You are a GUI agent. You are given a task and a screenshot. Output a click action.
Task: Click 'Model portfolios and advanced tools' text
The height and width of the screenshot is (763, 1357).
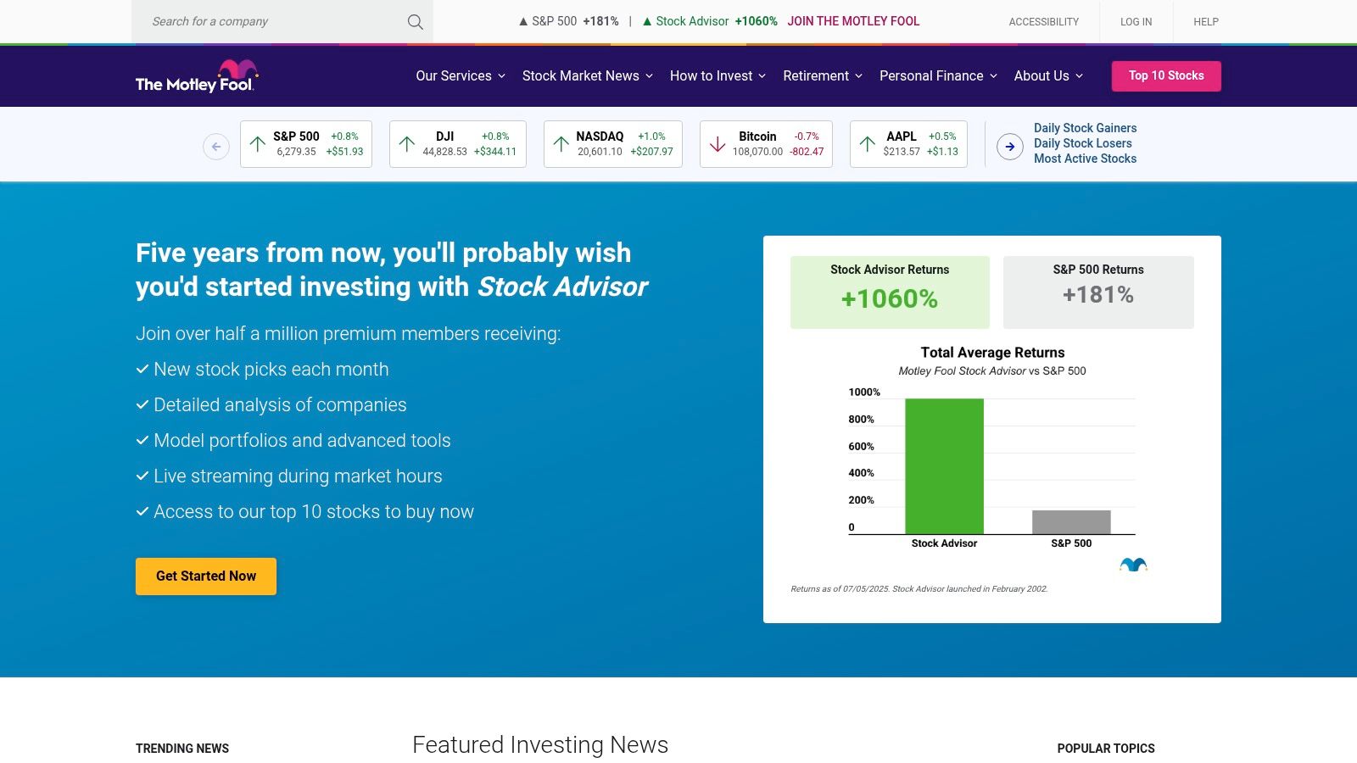pyautogui.click(x=302, y=441)
